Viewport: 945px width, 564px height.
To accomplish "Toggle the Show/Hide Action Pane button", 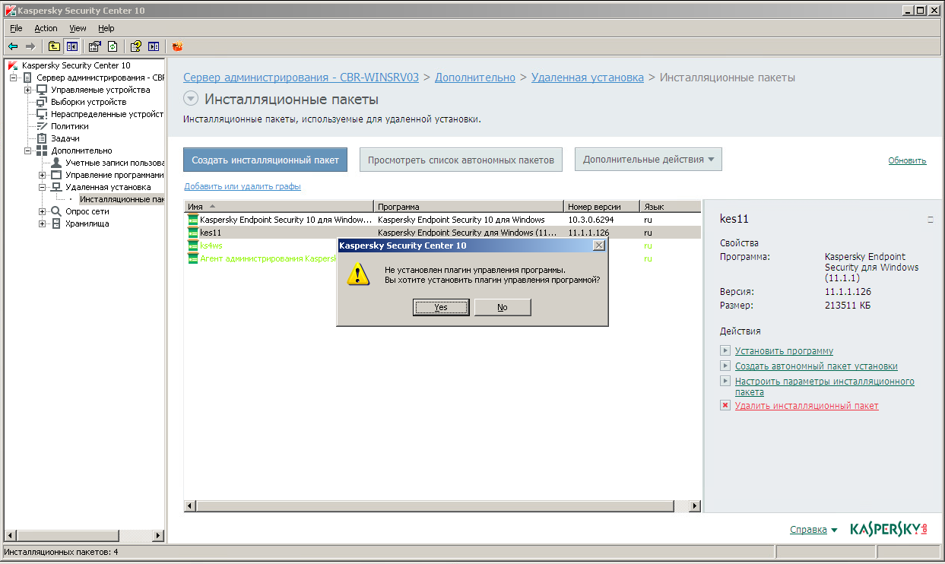I will 154,46.
